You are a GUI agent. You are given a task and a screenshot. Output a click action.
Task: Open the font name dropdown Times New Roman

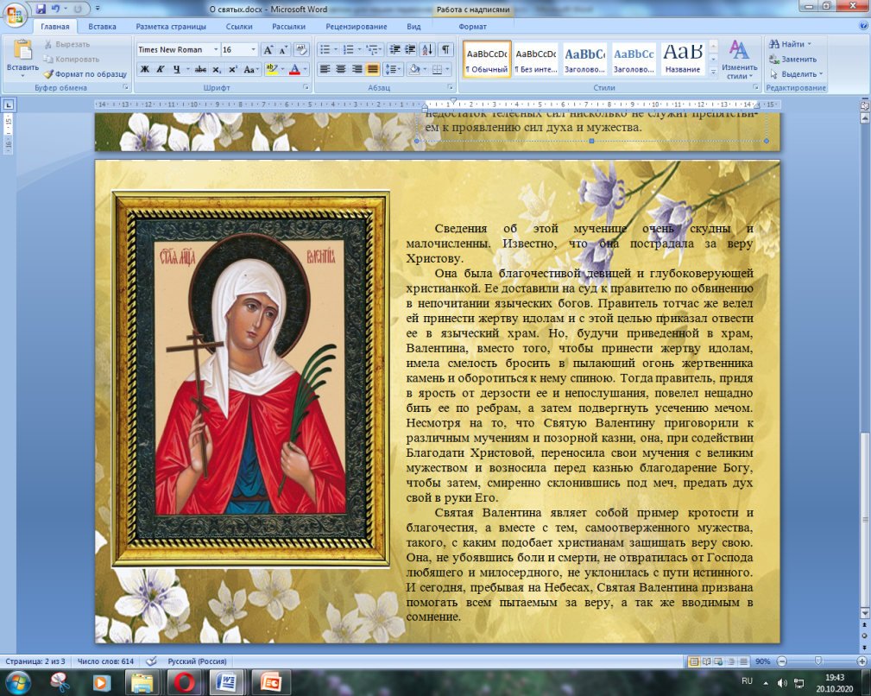[x=175, y=50]
